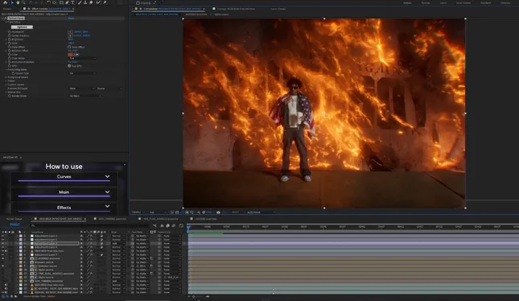Select the Roto Brush tool
This screenshot has height=301, width=519.
coord(98,2)
